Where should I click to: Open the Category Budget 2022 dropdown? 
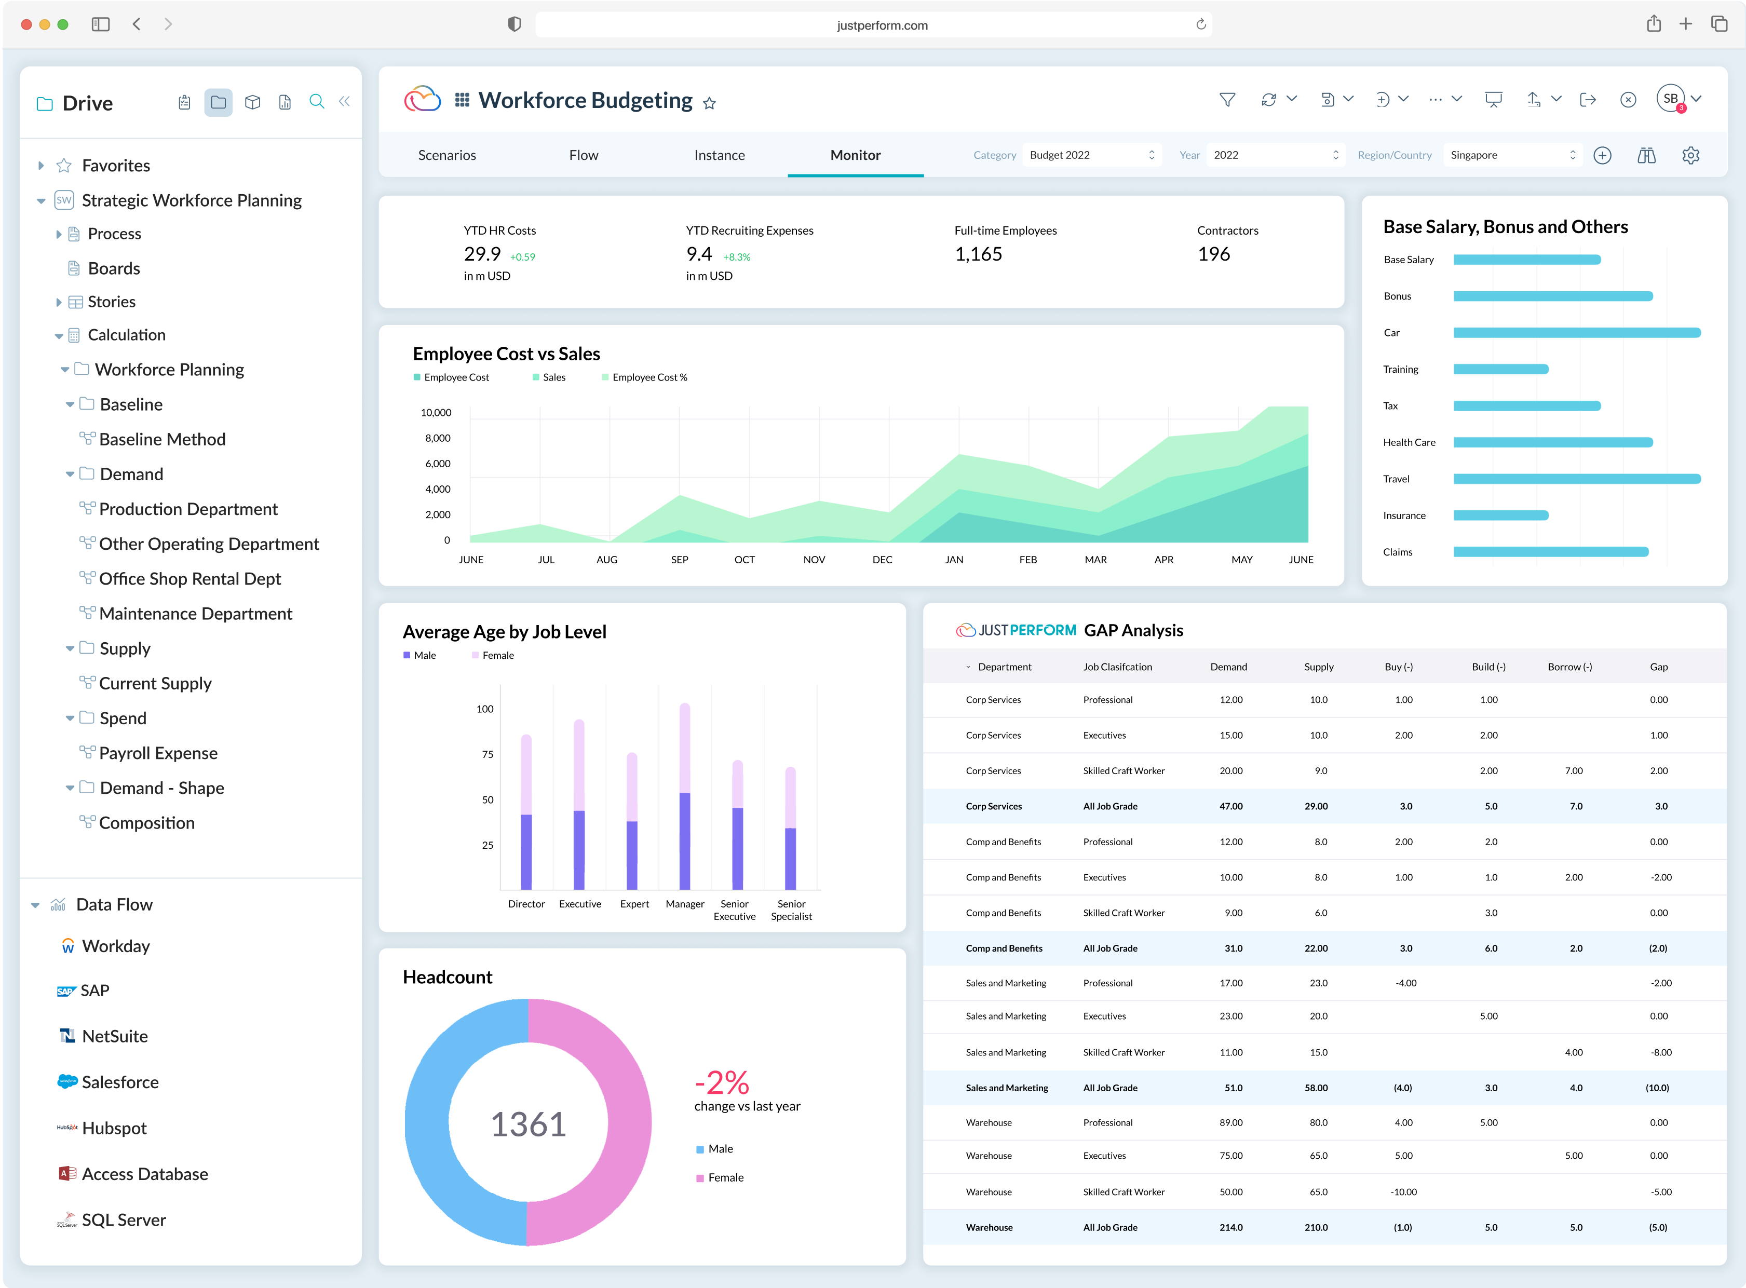click(1091, 155)
